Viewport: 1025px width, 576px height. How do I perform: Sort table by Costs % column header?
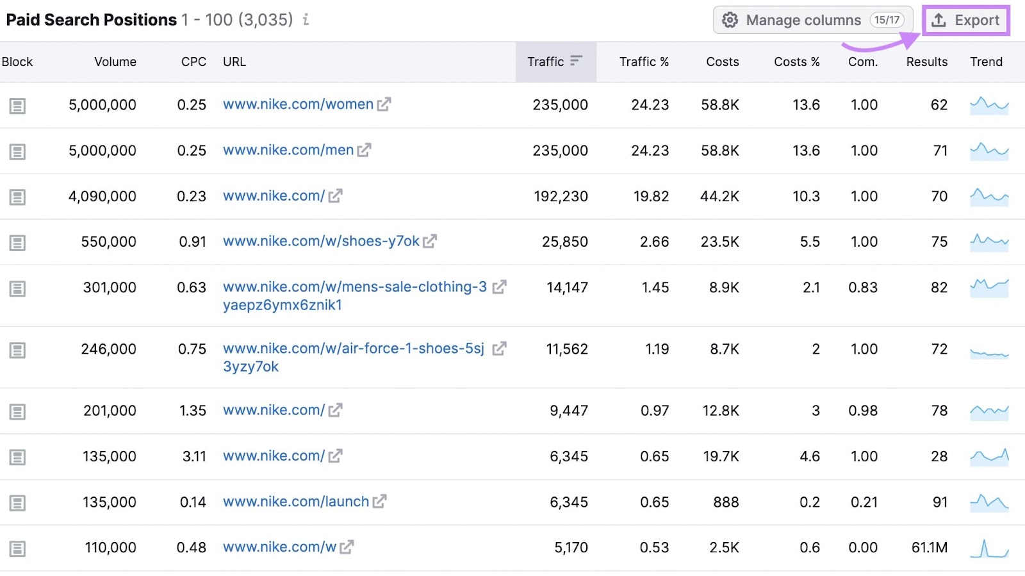pos(796,62)
